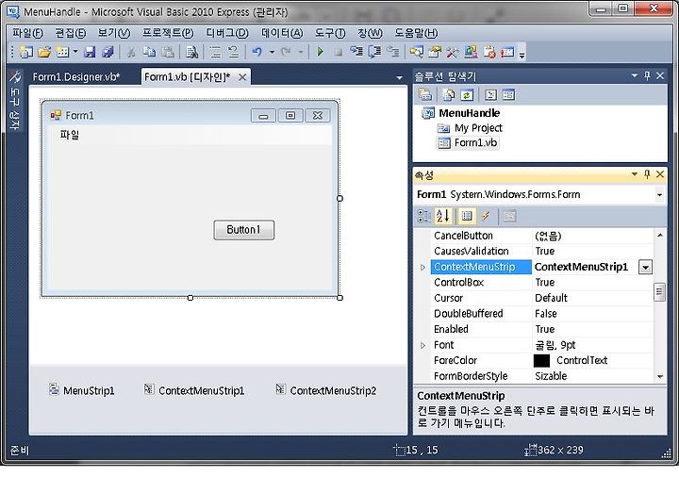Click the Properties icon in Solution Explorer toolbar
Viewport: 679px width, 493px height.
pyautogui.click(x=425, y=95)
